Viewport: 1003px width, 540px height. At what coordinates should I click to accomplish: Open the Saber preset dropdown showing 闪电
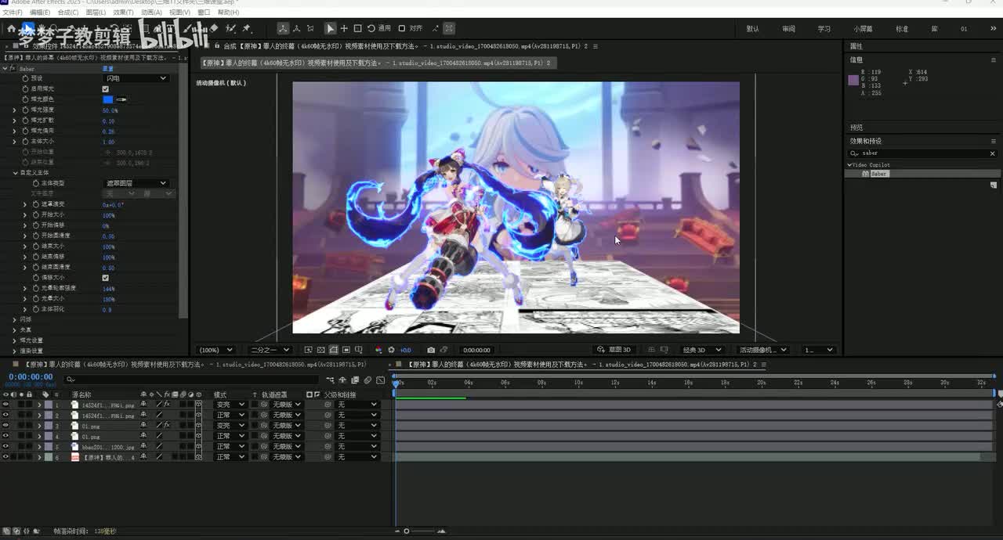click(x=136, y=78)
